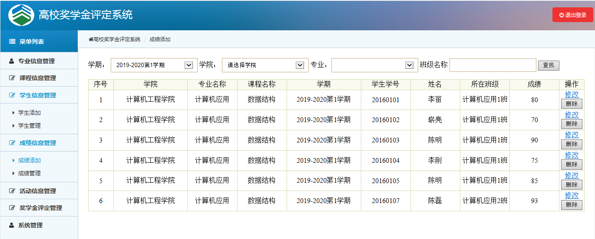Click 删除 button for student 20160102
The width and height of the screenshot is (595, 239).
pyautogui.click(x=572, y=124)
